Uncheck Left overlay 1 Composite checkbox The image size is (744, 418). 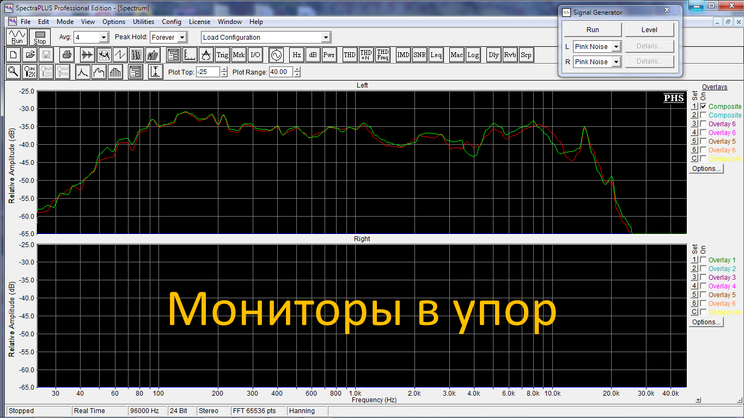(x=703, y=107)
